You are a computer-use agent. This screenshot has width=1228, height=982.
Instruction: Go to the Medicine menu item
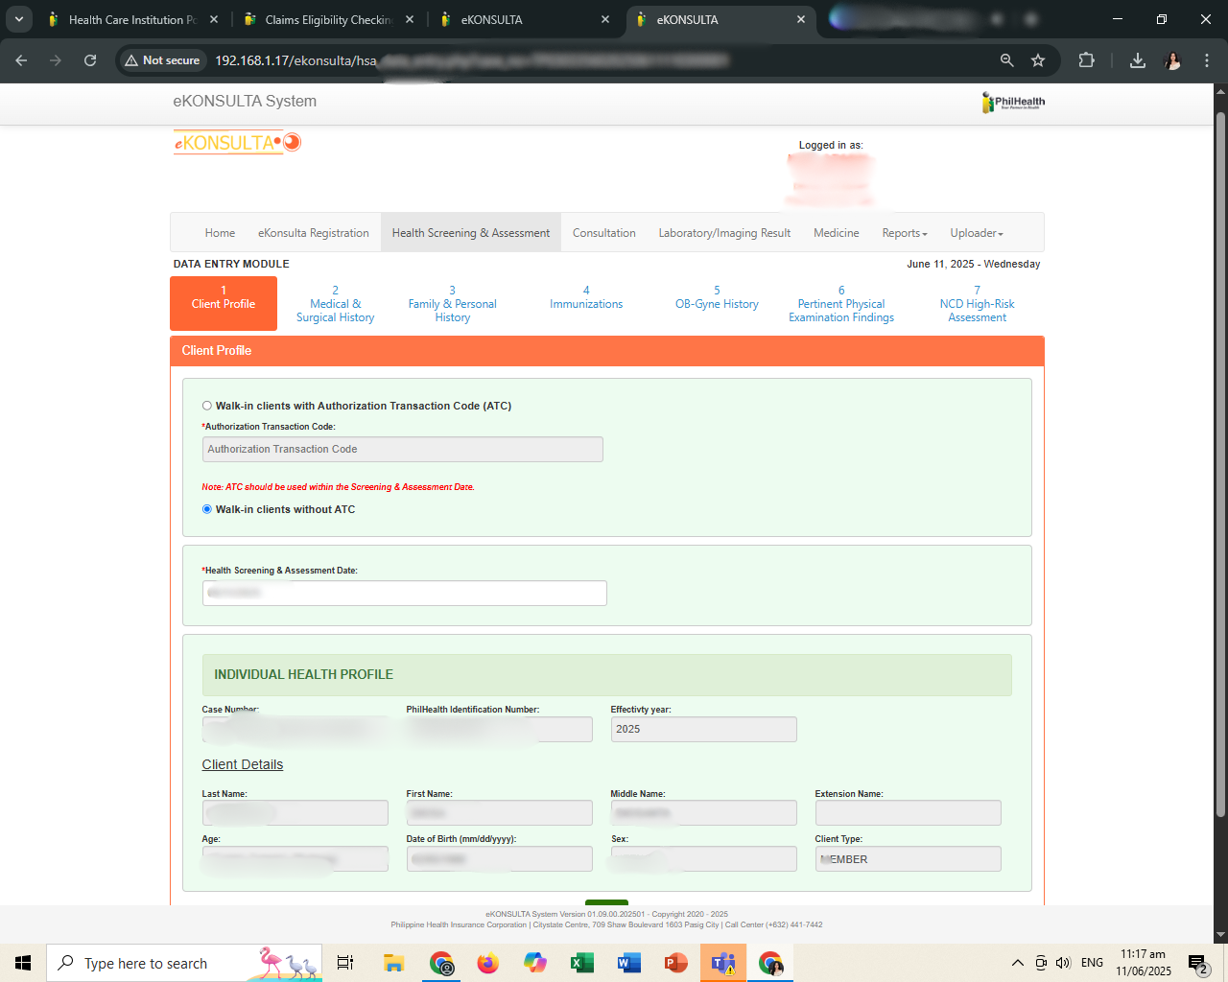[x=837, y=233]
